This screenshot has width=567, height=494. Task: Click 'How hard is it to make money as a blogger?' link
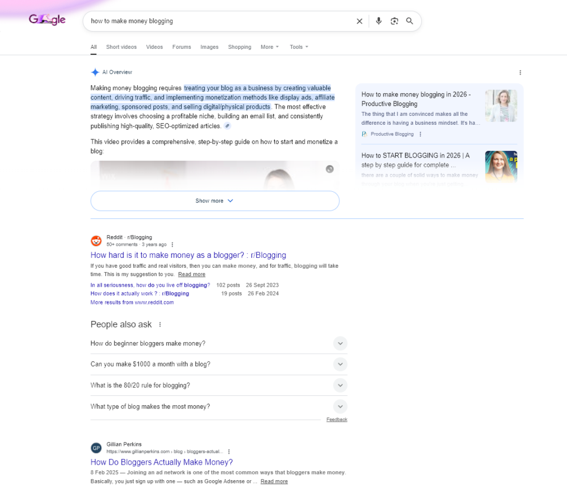coord(188,255)
